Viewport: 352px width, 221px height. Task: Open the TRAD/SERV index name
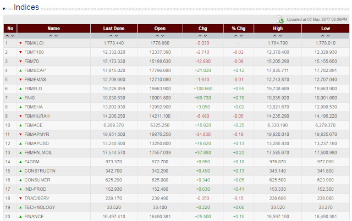point(37,198)
